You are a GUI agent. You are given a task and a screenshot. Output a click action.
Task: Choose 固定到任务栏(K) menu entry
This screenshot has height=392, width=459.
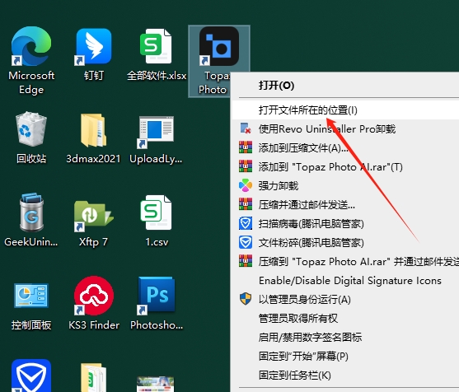coord(345,375)
